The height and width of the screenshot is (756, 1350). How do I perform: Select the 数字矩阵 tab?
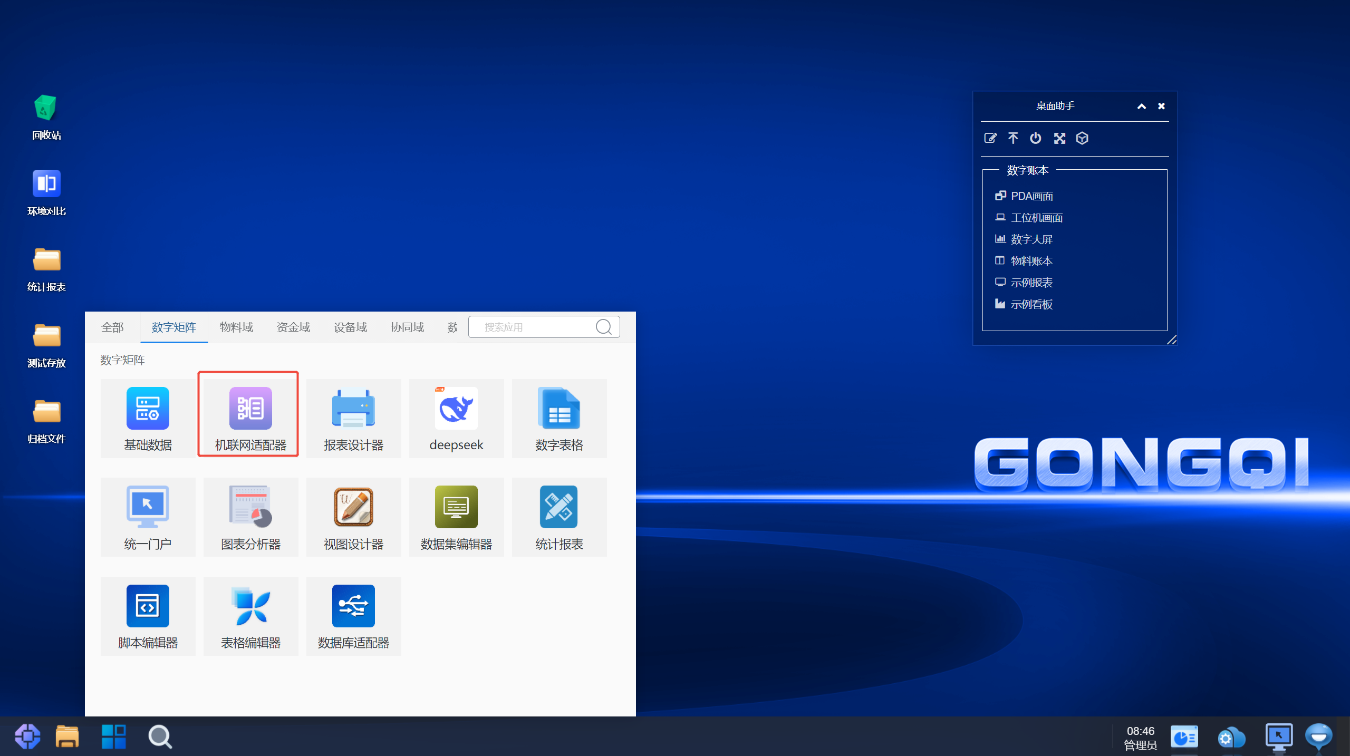click(174, 327)
